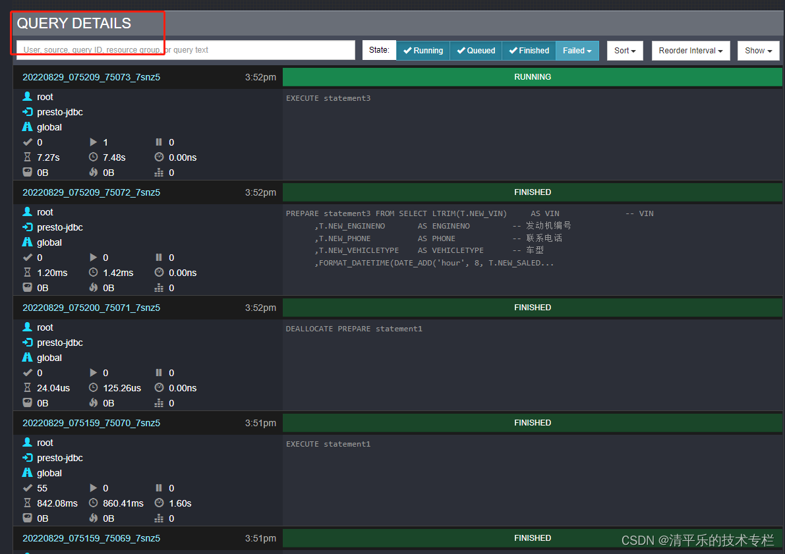Click clock icon next to 1.42ms
Screen dimensions: 785x554
93,272
